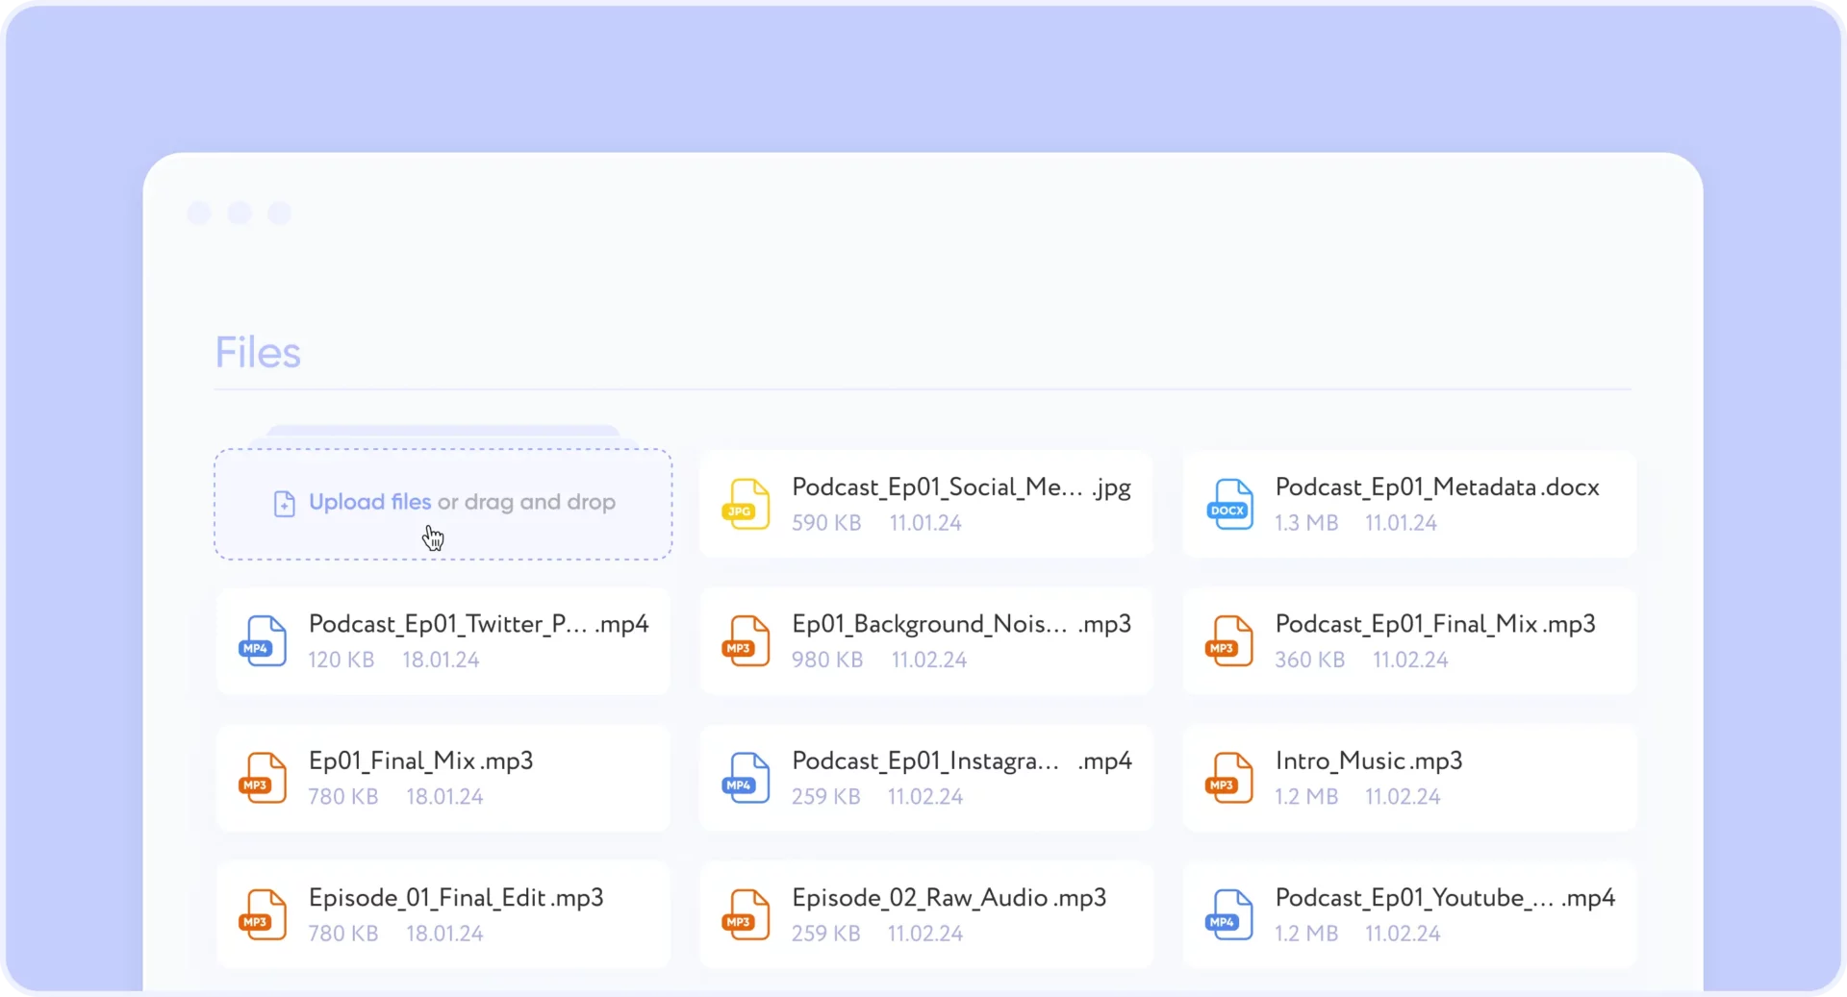Screen dimensions: 1847x997
Task: Select the Podcast_Ep01_Social_Me jpg file card
Action: pos(925,504)
